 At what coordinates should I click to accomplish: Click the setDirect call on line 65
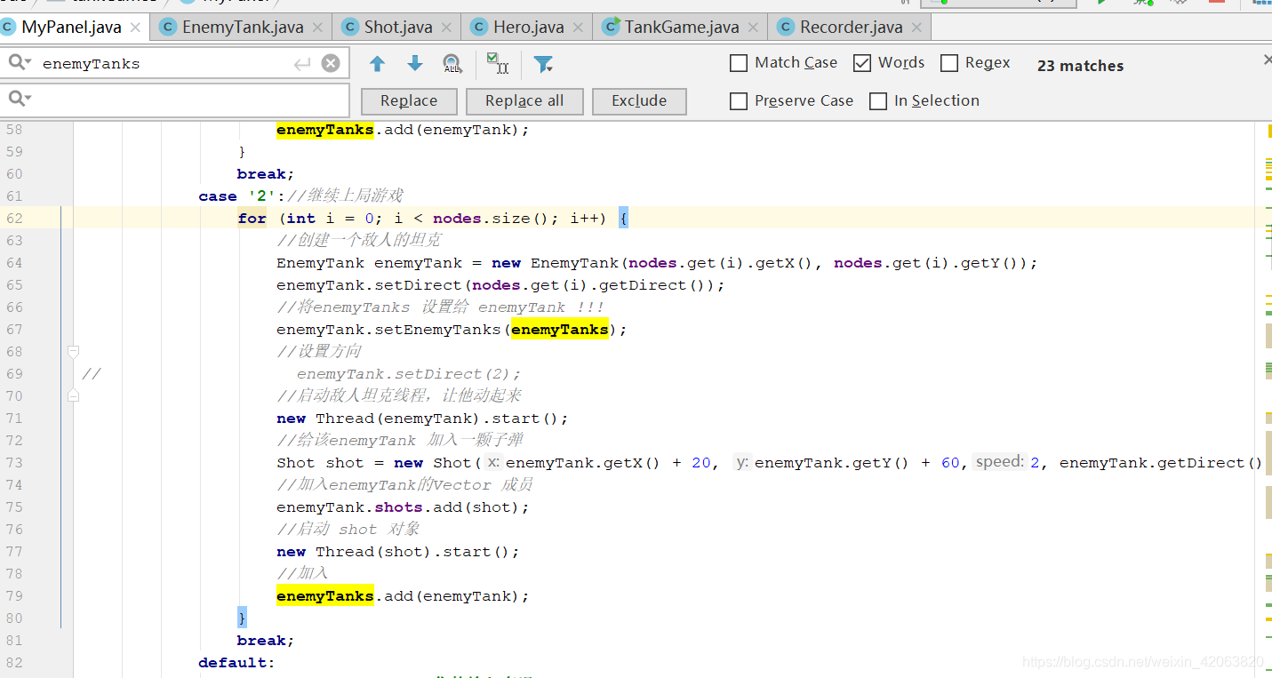click(x=500, y=285)
